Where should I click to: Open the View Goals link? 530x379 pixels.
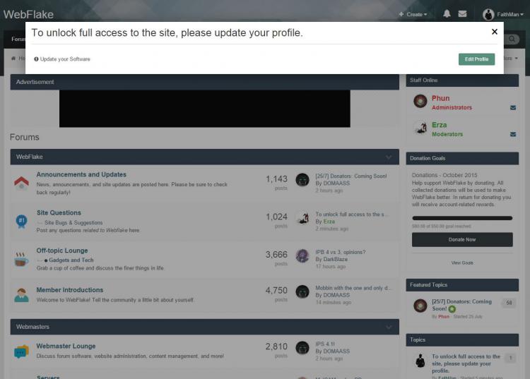462,263
